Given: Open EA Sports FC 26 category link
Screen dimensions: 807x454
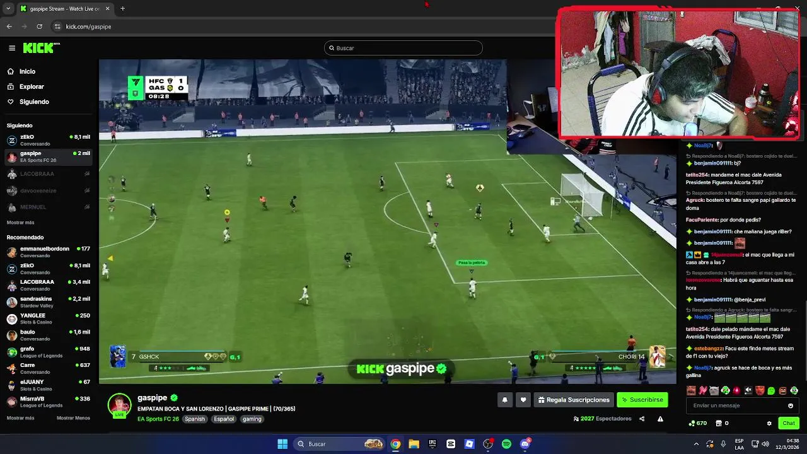Looking at the screenshot, I should [158, 419].
